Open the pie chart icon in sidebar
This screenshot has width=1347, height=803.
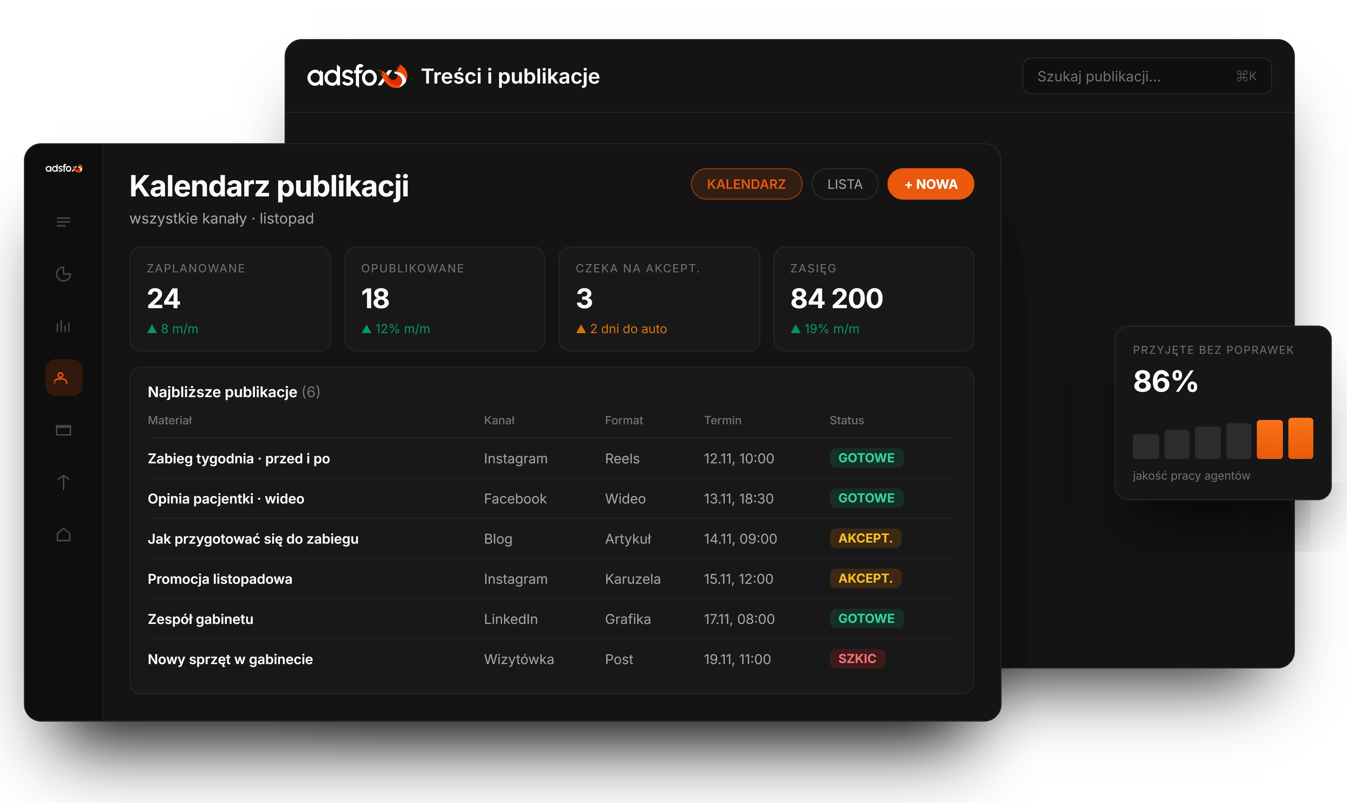63,274
